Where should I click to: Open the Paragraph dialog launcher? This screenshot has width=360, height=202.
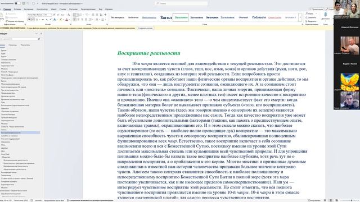coord(107,24)
